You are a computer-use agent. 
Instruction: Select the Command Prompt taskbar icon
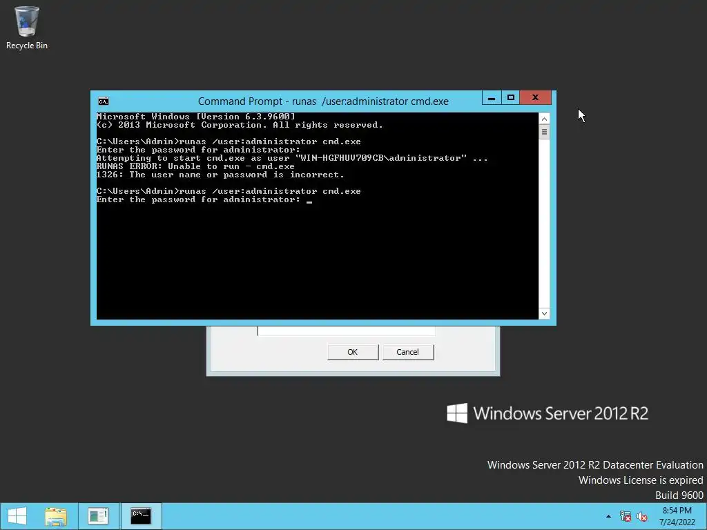point(141,516)
